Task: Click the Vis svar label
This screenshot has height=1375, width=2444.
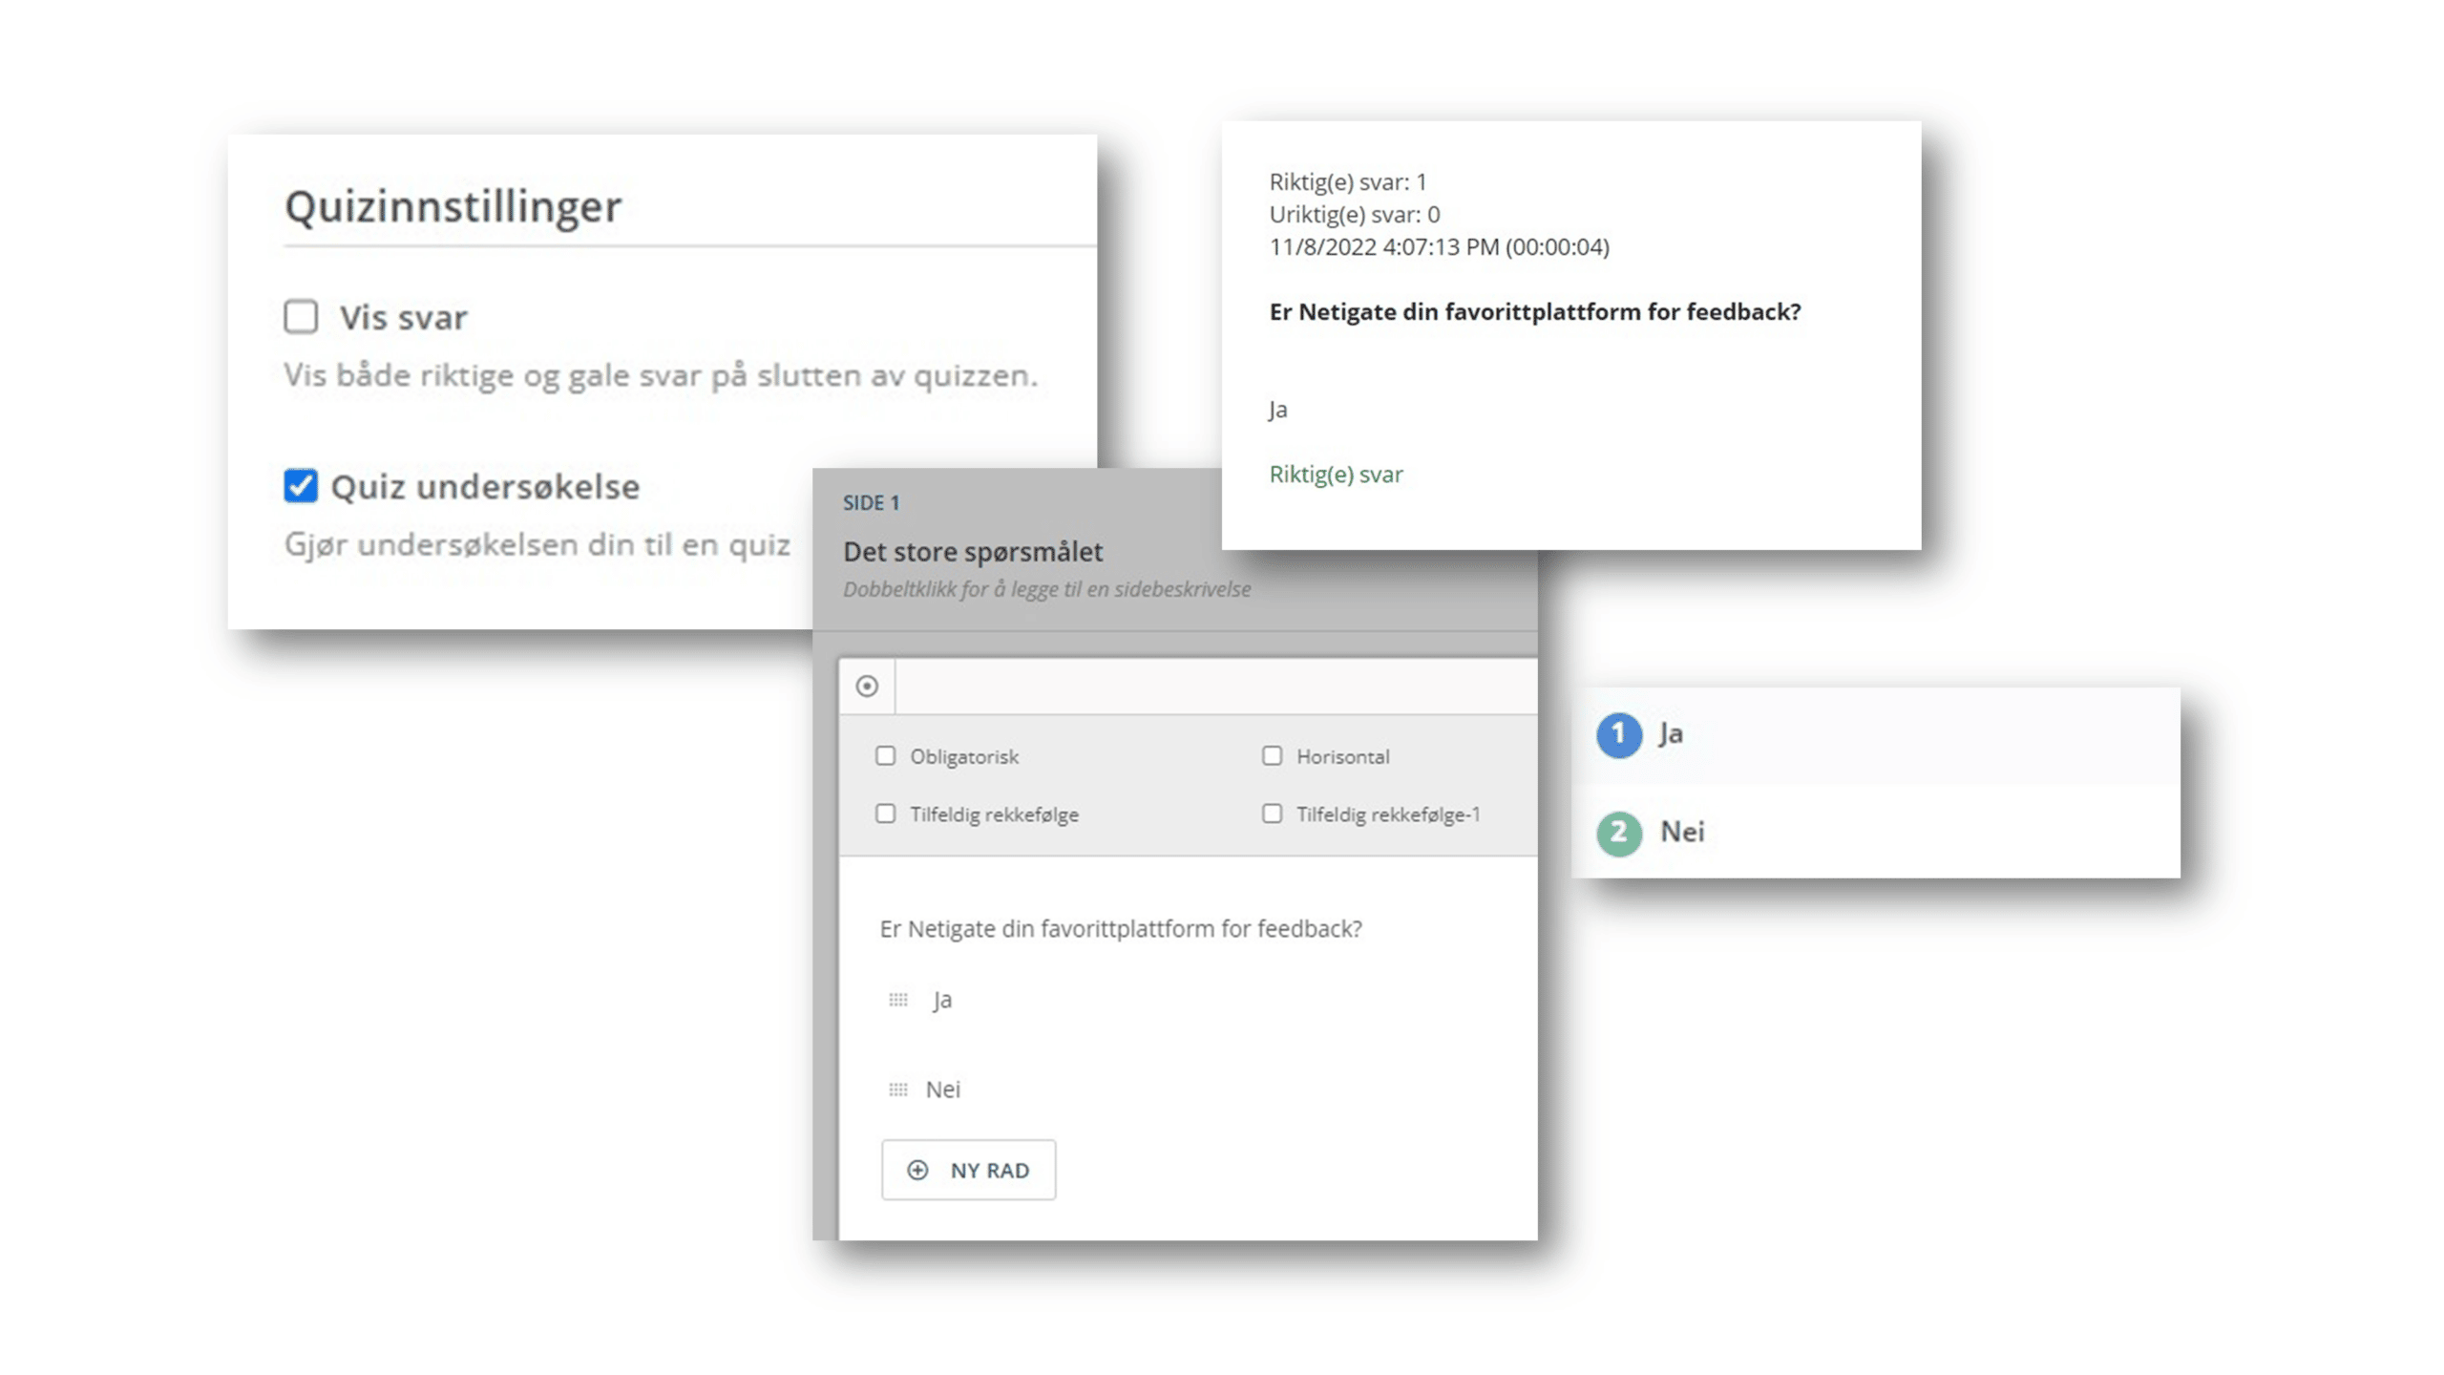Action: pyautogui.click(x=404, y=317)
